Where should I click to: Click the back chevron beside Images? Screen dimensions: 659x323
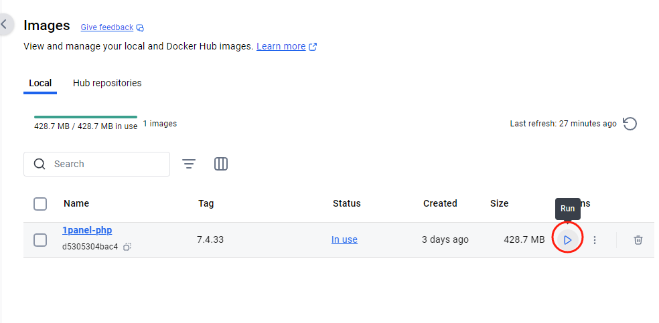4,24
